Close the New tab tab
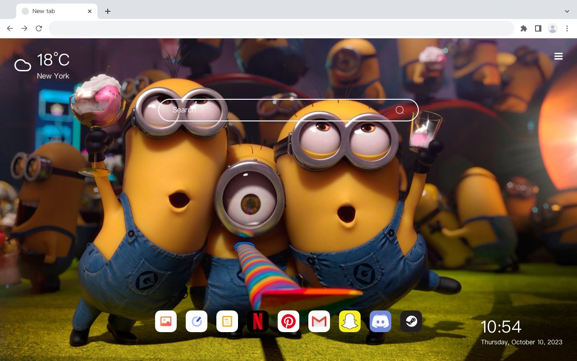577x361 pixels. [x=90, y=11]
